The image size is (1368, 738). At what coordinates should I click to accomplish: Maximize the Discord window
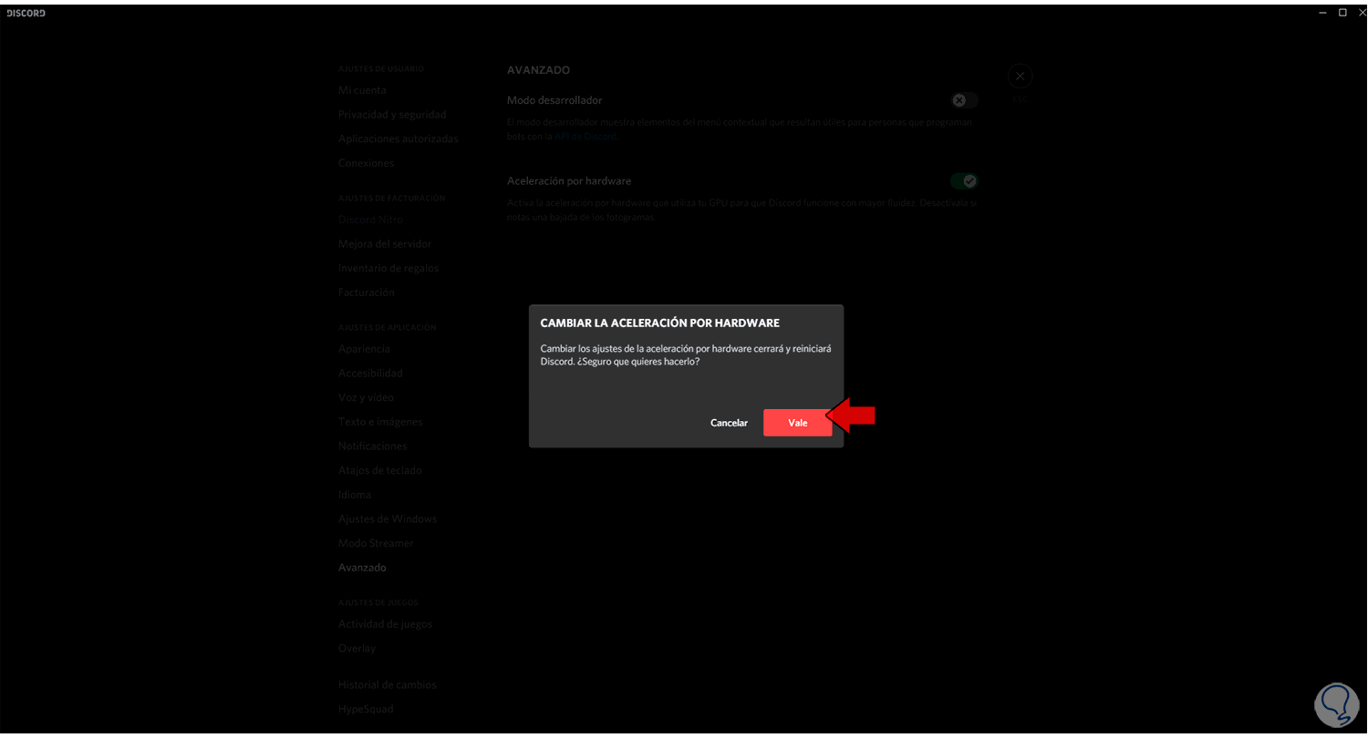pos(1342,12)
